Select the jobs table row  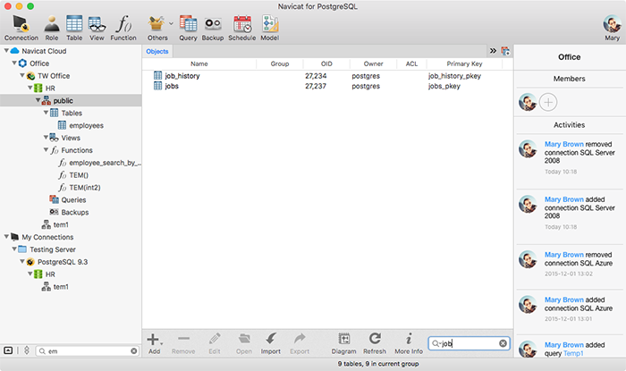point(327,86)
